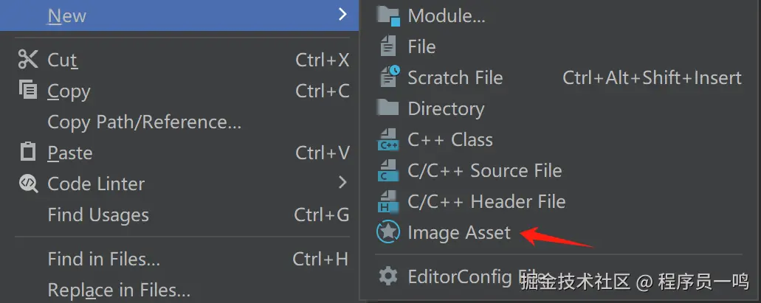This screenshot has height=303, width=761.
Task: Click the Paste clipboard icon
Action: pos(28,153)
